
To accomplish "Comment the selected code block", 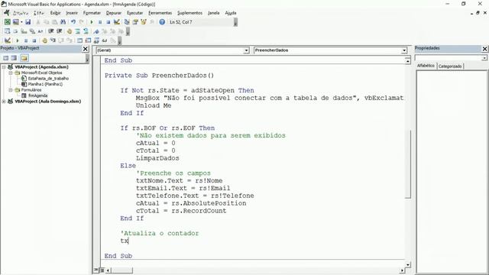I will pos(78,31).
